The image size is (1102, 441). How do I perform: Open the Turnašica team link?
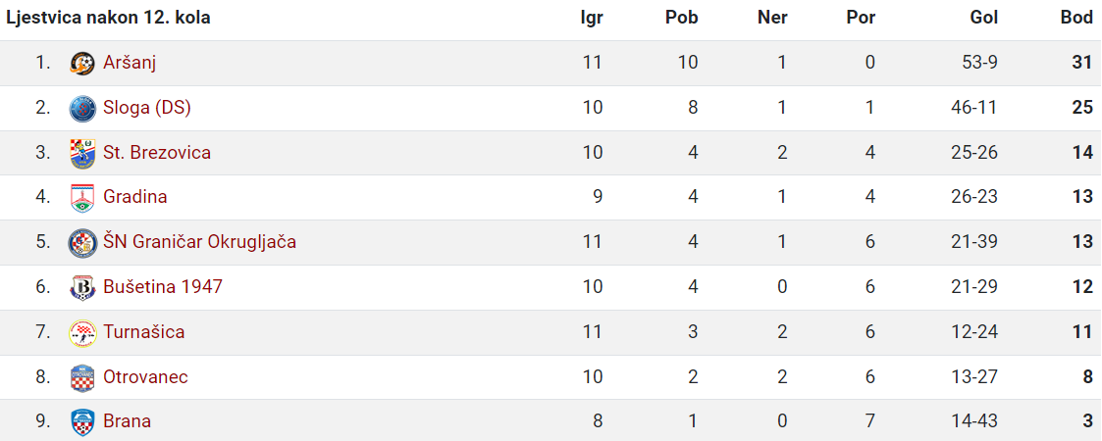[144, 331]
